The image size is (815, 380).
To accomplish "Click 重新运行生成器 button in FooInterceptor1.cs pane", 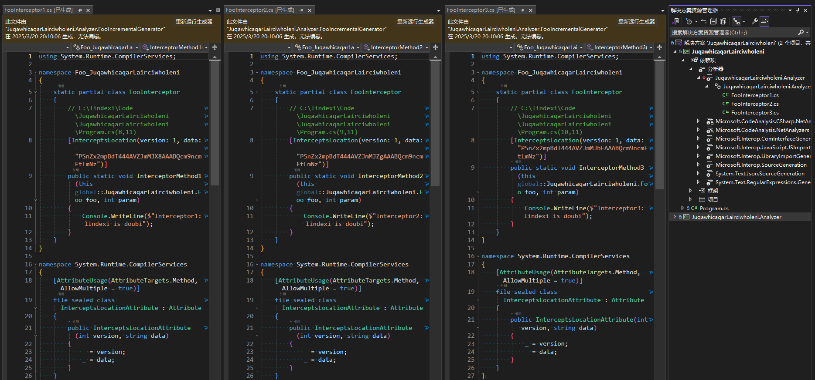I will point(194,22).
